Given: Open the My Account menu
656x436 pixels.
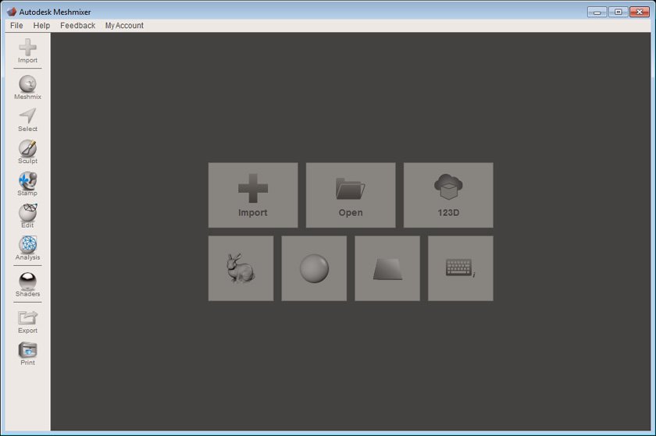Looking at the screenshot, I should [x=124, y=26].
